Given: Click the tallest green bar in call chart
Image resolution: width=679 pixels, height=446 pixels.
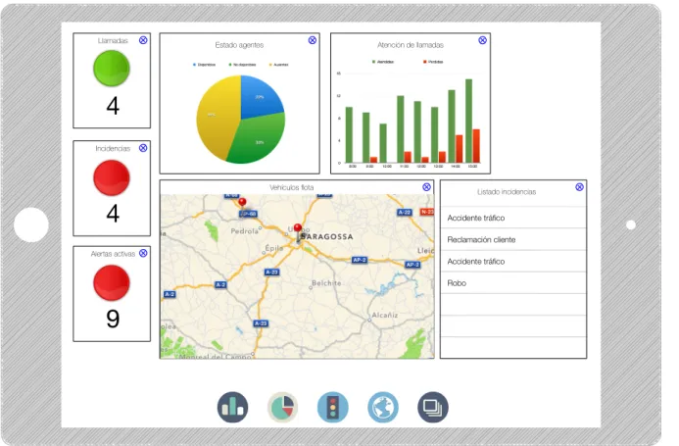Looking at the screenshot, I should click(x=468, y=121).
